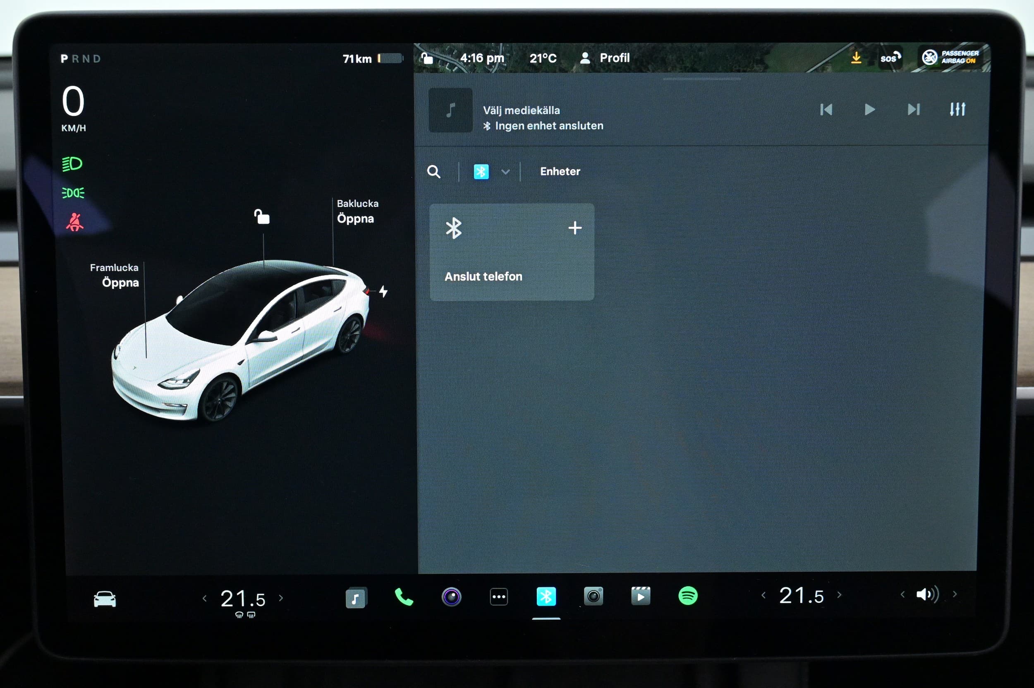The width and height of the screenshot is (1034, 688).
Task: Tap charge port lightning bolt icon
Action: [x=383, y=291]
